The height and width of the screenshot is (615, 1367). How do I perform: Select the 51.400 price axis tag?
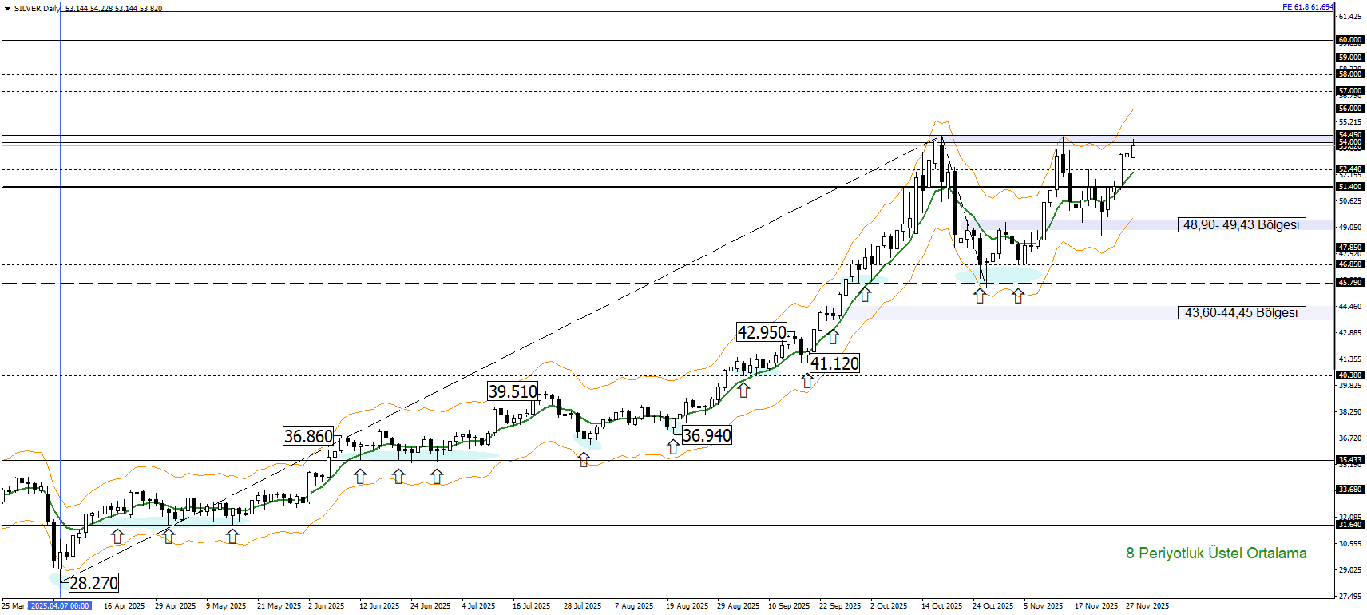pyautogui.click(x=1349, y=187)
